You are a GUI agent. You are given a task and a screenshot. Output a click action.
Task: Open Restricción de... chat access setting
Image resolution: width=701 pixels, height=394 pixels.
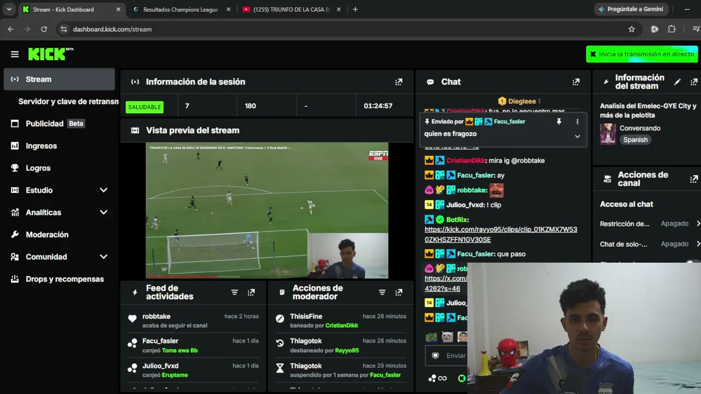[x=650, y=223]
